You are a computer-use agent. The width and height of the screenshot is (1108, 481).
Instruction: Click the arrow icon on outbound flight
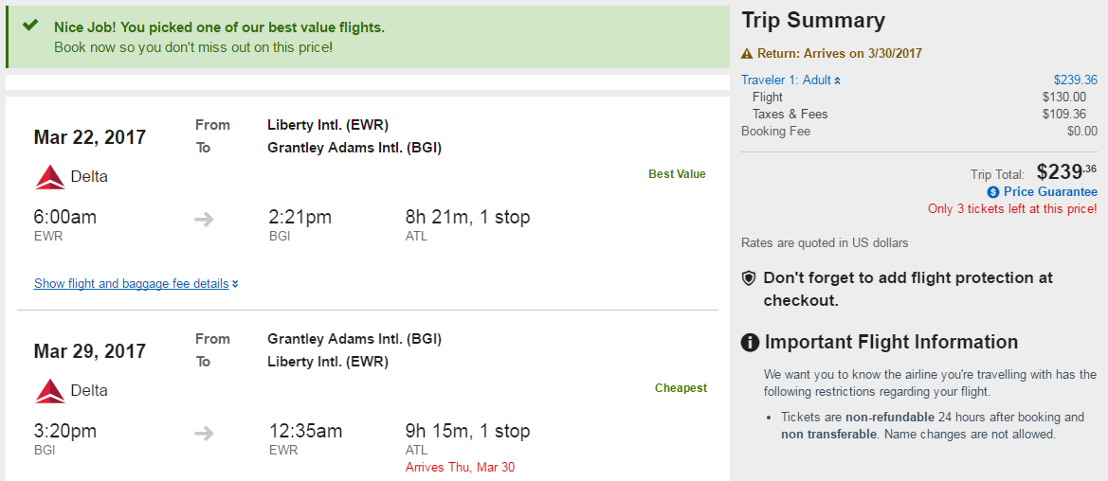click(204, 220)
